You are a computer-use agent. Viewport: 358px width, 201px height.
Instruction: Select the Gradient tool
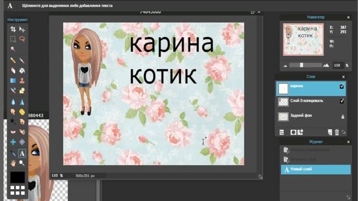[13, 80]
